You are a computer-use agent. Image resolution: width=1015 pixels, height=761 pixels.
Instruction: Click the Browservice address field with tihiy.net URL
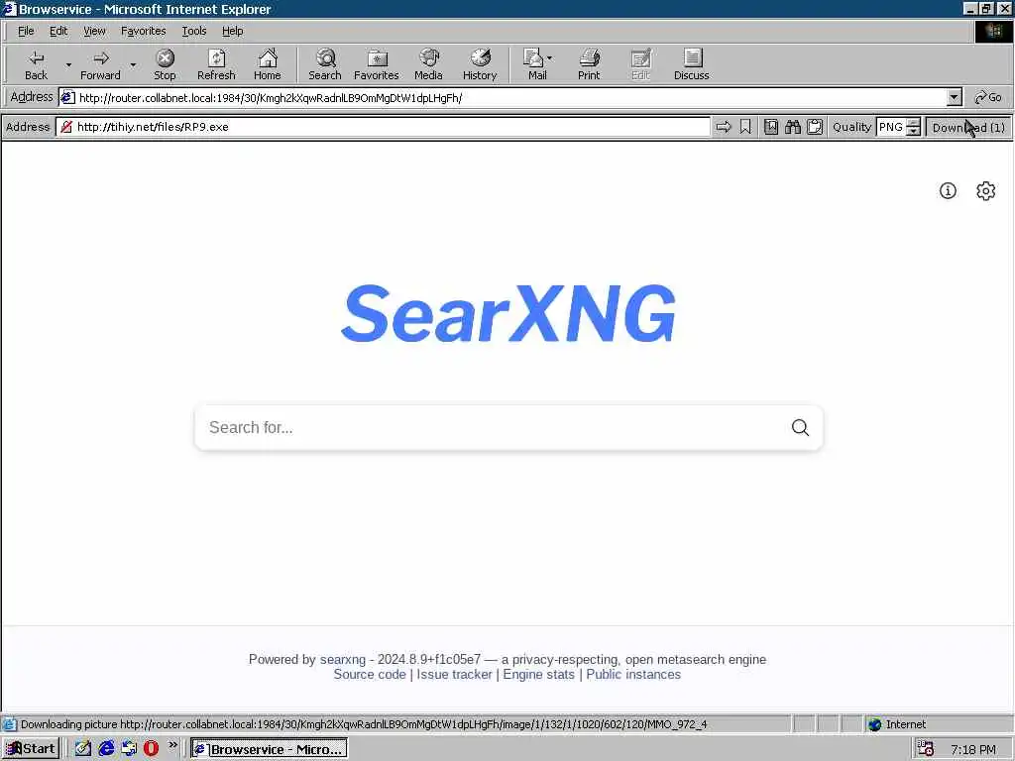[384, 127]
